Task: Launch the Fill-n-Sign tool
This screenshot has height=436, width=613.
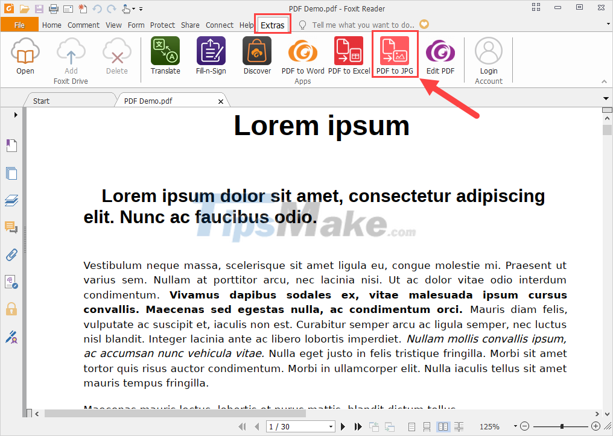Action: click(x=211, y=54)
